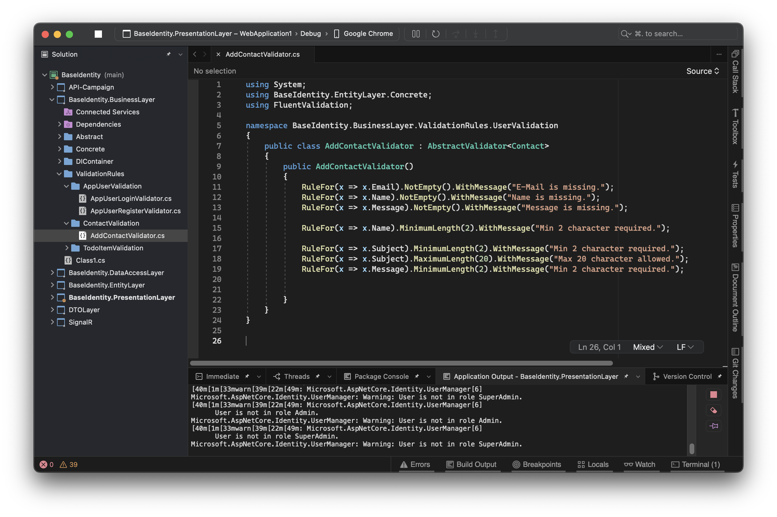Open the Errors pad
The image size is (777, 517).
415,464
